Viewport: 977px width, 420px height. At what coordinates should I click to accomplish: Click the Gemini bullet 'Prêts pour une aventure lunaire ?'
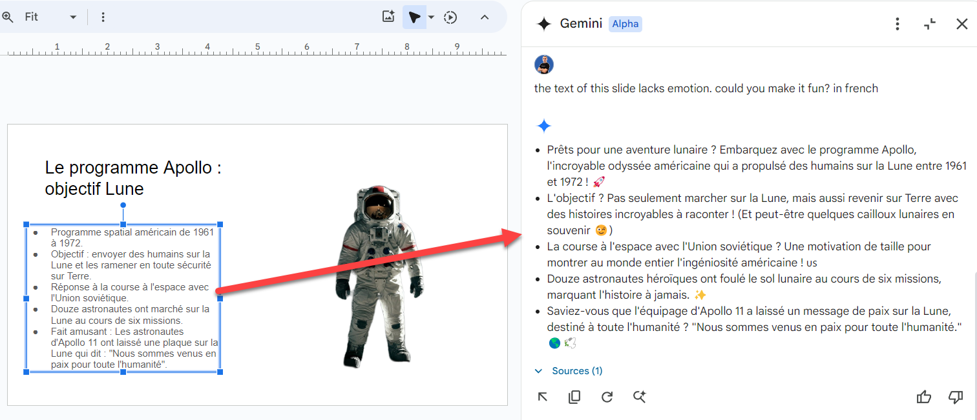757,166
